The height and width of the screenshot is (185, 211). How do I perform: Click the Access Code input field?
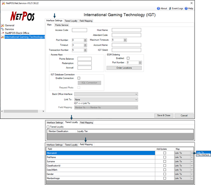(79, 30)
